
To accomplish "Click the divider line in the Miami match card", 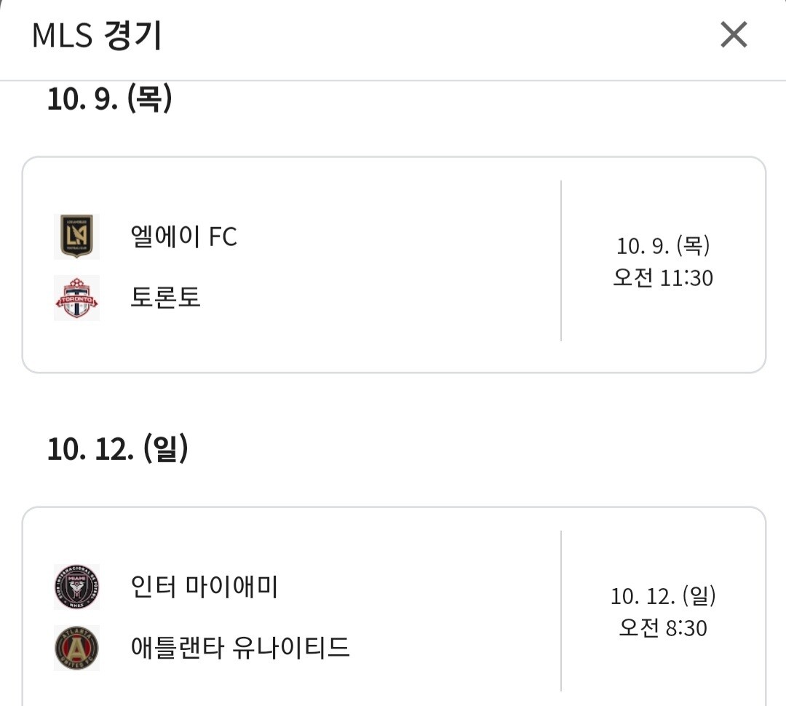I will (561, 611).
